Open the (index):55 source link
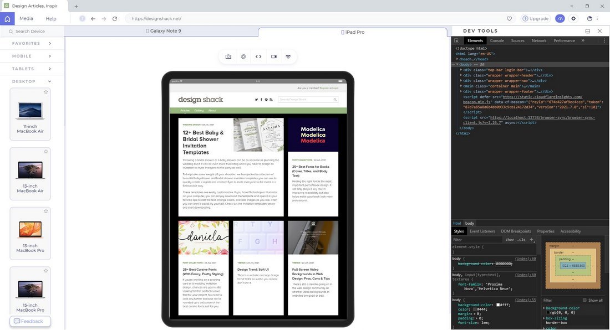This screenshot has height=330, width=610. [x=525, y=300]
